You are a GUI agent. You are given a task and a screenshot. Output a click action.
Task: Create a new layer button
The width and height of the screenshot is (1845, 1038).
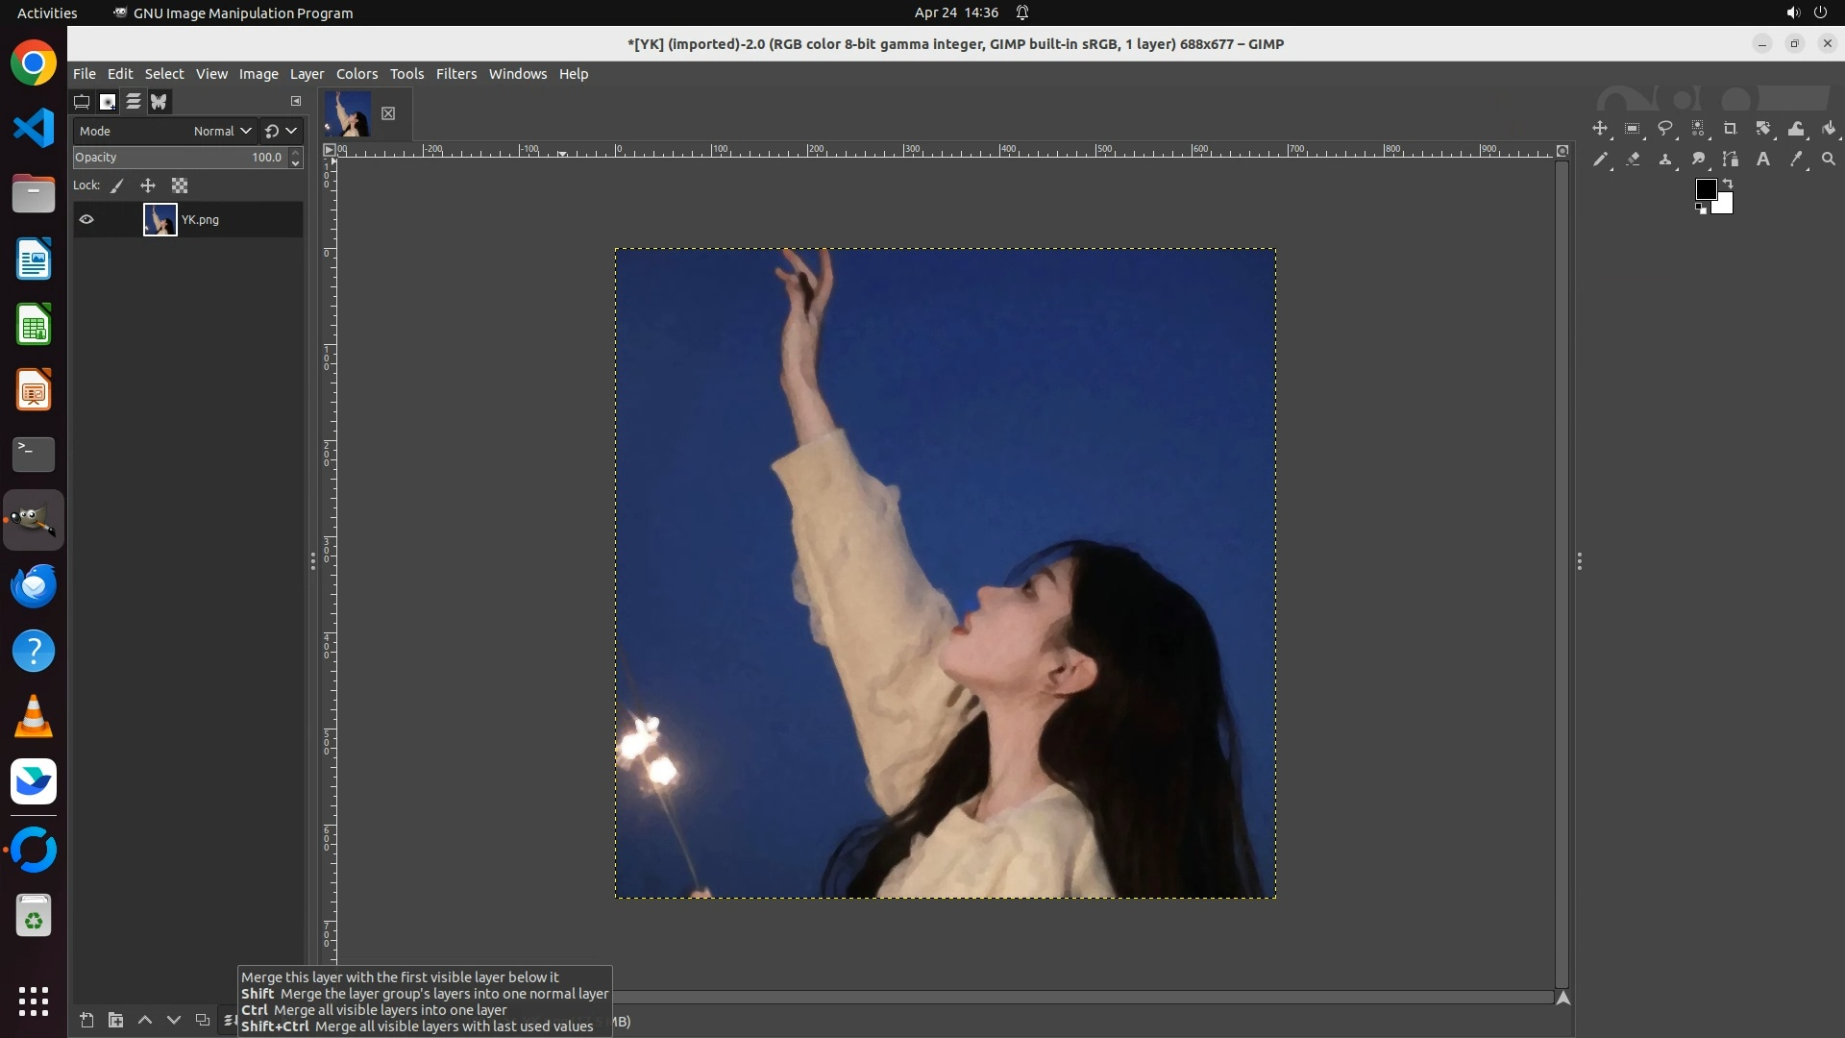coord(86,1020)
